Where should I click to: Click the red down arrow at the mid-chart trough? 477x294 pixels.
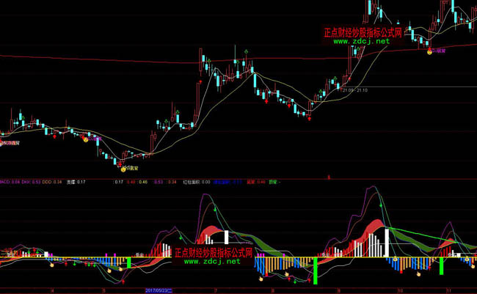(308, 117)
